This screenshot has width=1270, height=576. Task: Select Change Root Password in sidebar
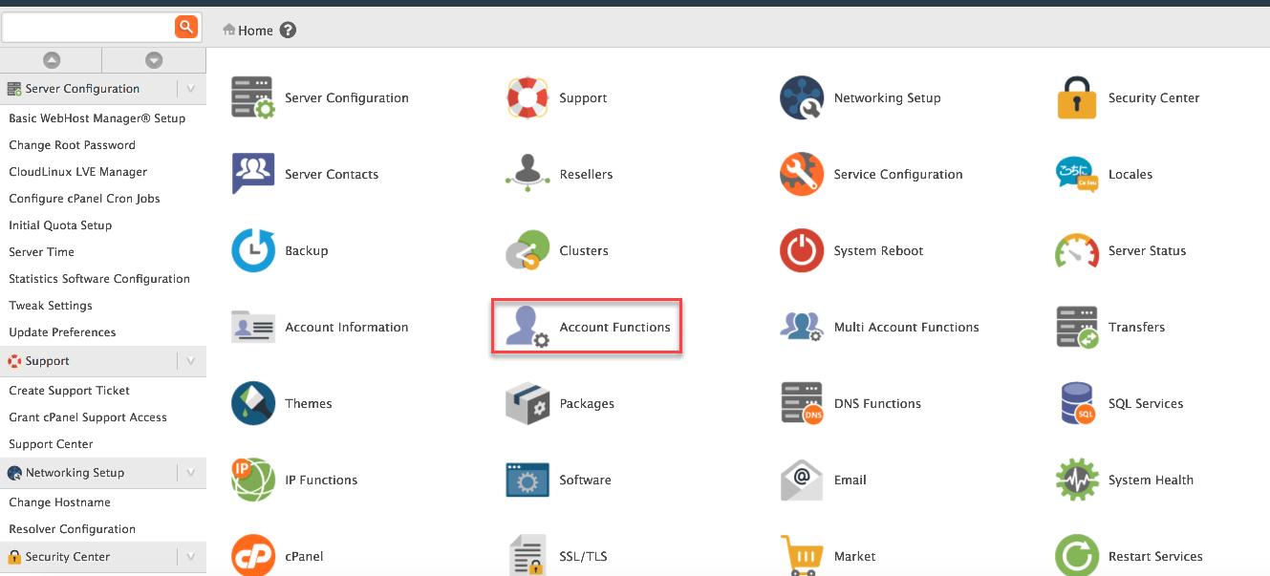[x=73, y=145]
